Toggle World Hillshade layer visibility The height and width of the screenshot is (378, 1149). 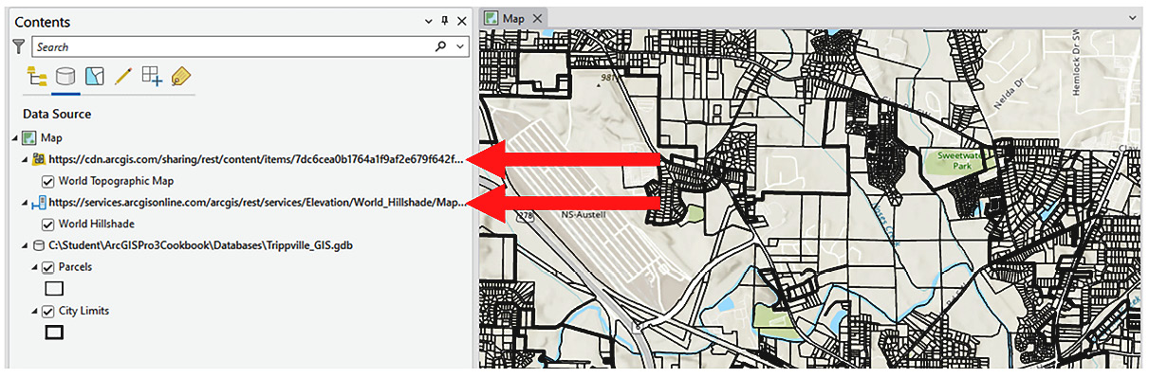click(48, 225)
